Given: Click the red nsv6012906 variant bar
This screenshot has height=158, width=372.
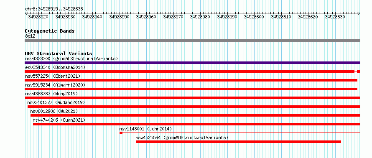Looking at the screenshot, I should click(195, 115).
